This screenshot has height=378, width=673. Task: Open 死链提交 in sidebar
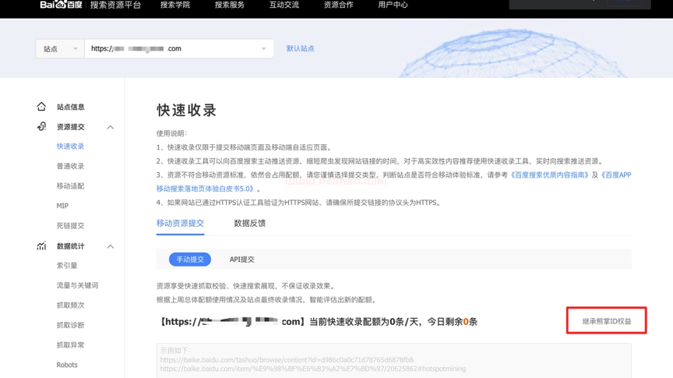pos(70,226)
